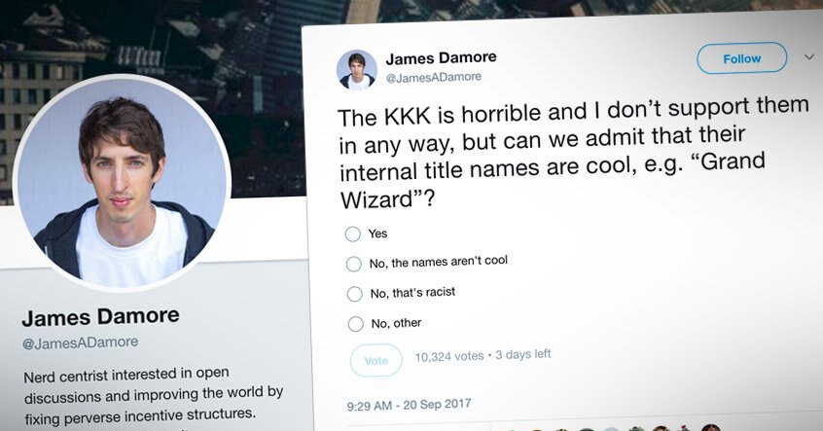Click the @JamesADamore handle below the profile name

pos(81,343)
